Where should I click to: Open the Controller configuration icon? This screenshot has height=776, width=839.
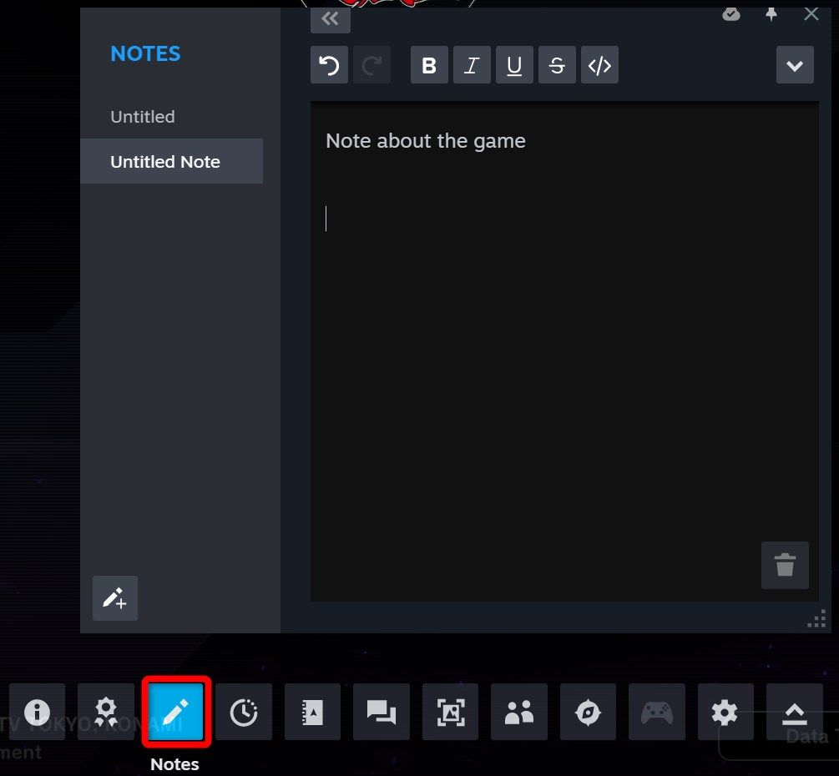pyautogui.click(x=656, y=712)
